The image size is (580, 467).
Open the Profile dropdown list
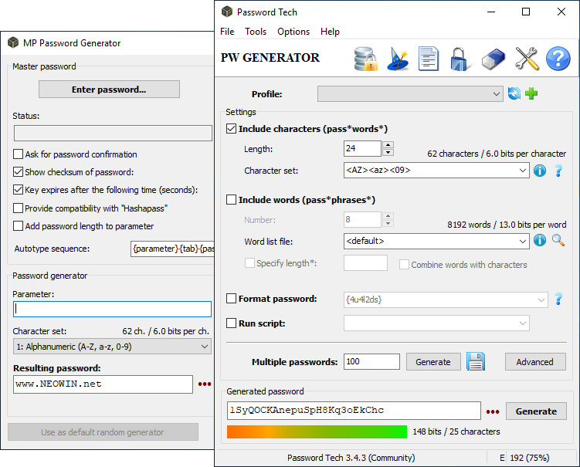tap(496, 94)
